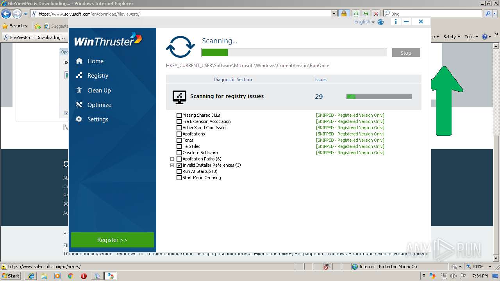Click the Refresh page icon
This screenshot has width=500, height=281.
(x=366, y=14)
